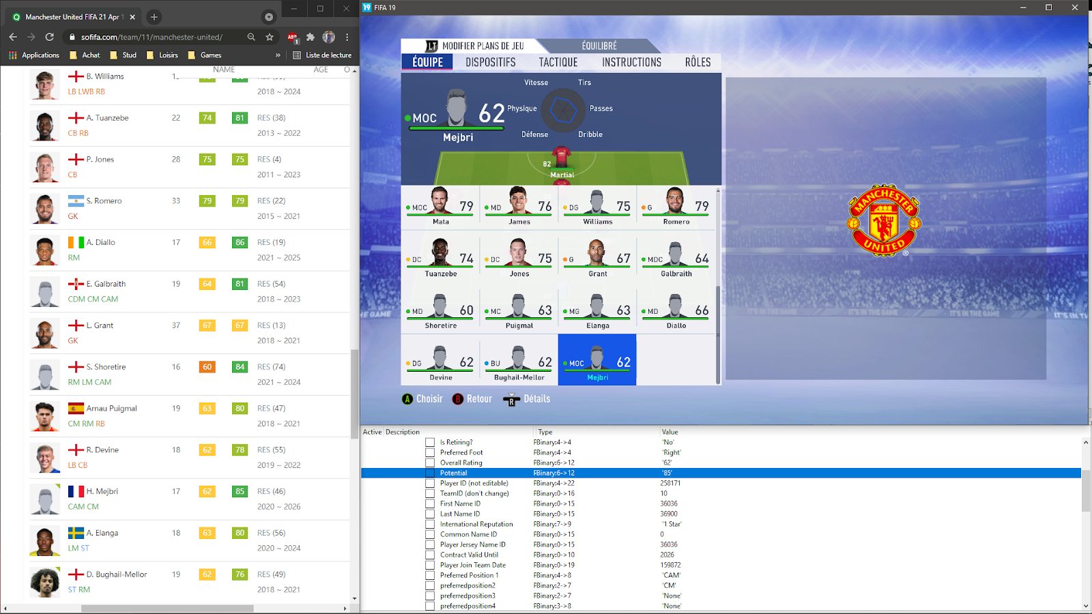Select the Romero goalkeeper card rated 79
This screenshot has height=614, width=1092.
click(x=676, y=206)
